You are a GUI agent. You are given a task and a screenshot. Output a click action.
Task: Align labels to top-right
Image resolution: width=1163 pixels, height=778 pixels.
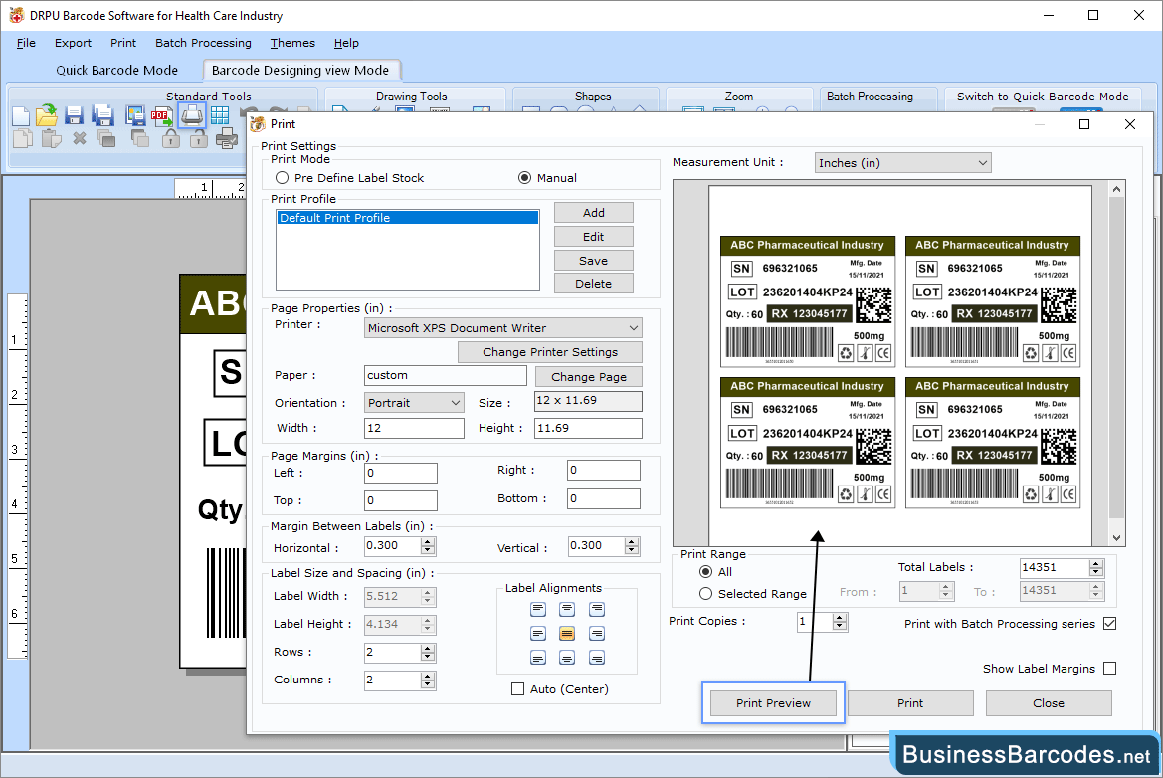[596, 610]
